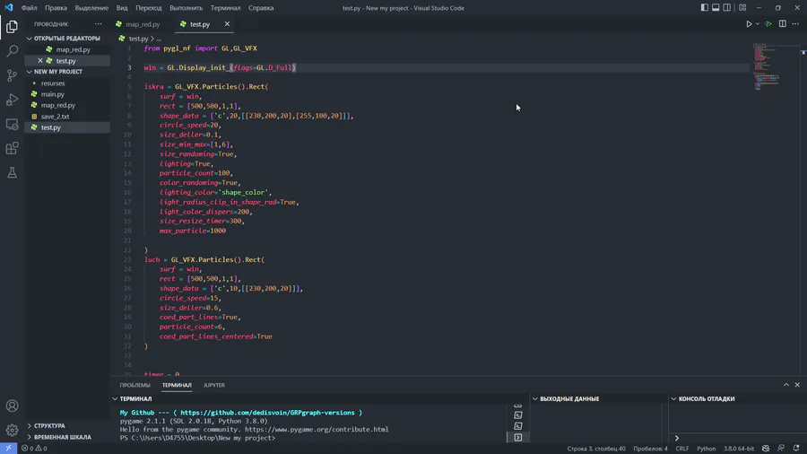Select Python language mode in status bar
807x454 pixels.
coord(707,449)
